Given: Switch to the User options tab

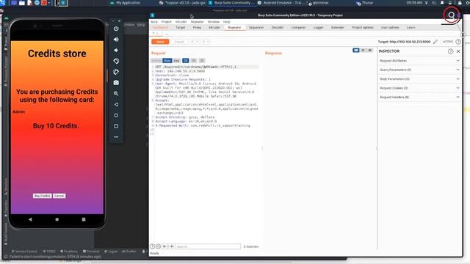Looking at the screenshot, I should coord(390,28).
